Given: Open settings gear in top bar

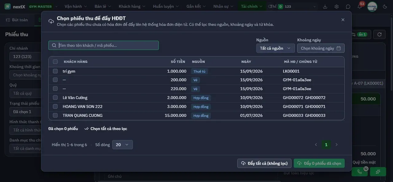Looking at the screenshot, I should (x=337, y=6).
